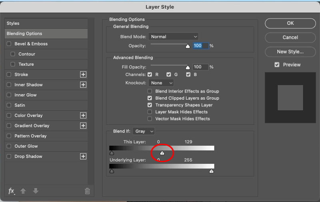Enable the Satin checkbox

(9, 105)
